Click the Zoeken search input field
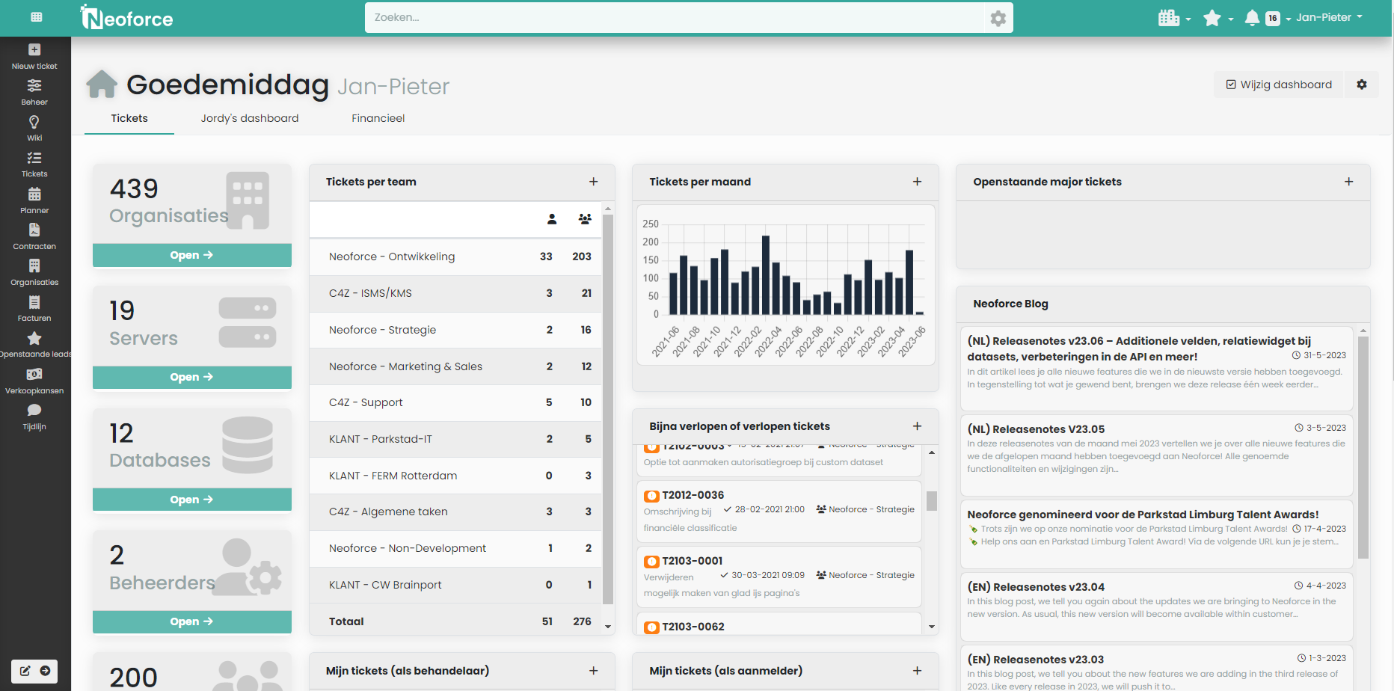The height and width of the screenshot is (691, 1394). click(x=673, y=17)
